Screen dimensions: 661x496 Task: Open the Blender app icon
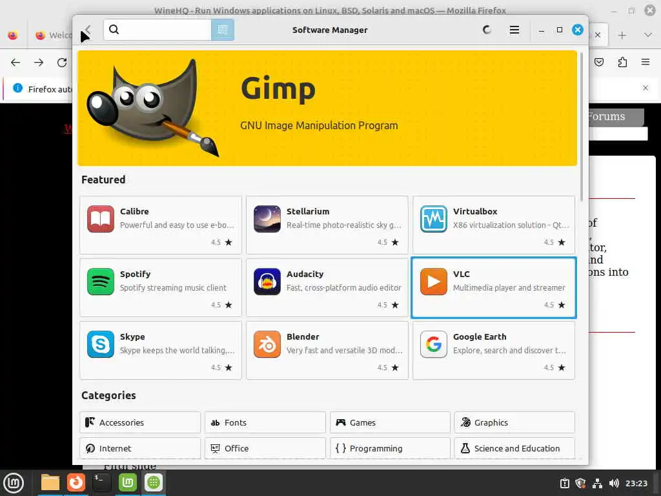(x=267, y=344)
